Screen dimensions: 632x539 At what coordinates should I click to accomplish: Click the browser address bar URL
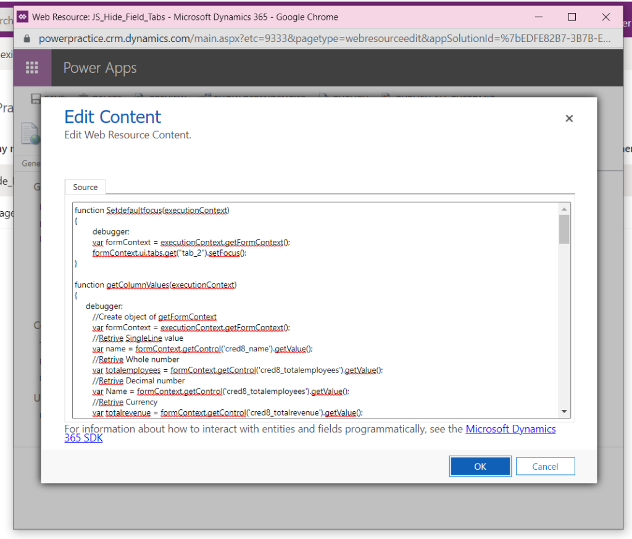(324, 38)
